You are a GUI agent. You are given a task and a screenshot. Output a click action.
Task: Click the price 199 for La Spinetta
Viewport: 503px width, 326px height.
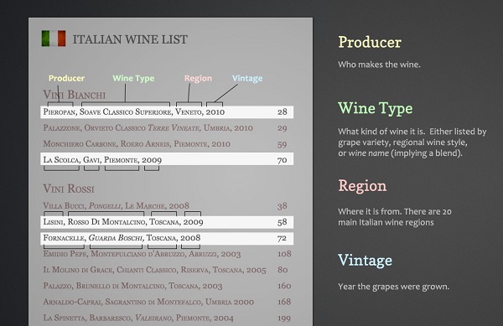[284, 318]
